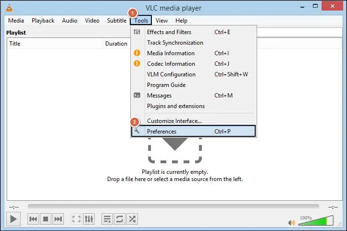
Task: Choose Customize Interface... entry
Action: (x=194, y=121)
